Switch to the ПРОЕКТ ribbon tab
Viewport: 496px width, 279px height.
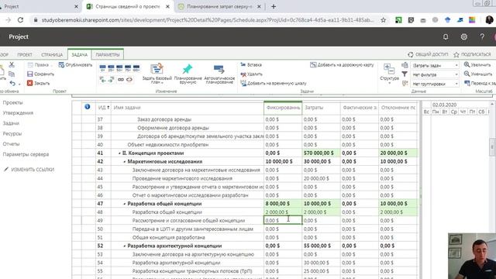click(25, 55)
